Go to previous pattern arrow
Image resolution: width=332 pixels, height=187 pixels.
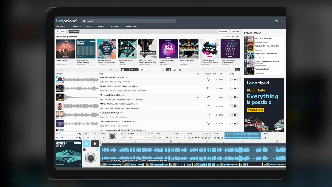(x=145, y=134)
